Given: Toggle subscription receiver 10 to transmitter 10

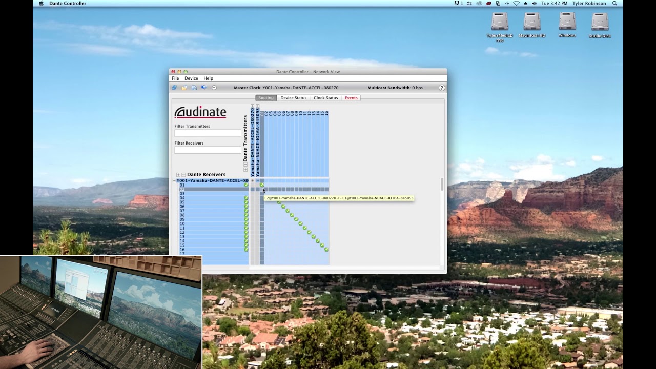Looking at the screenshot, I should [x=301, y=224].
